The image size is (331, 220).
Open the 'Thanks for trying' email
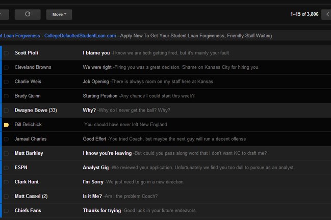point(140,210)
